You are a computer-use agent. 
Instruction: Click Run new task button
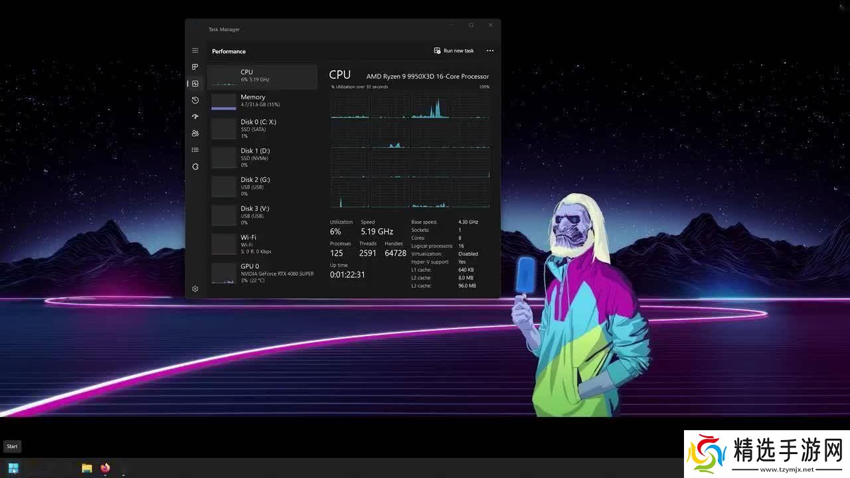point(454,50)
